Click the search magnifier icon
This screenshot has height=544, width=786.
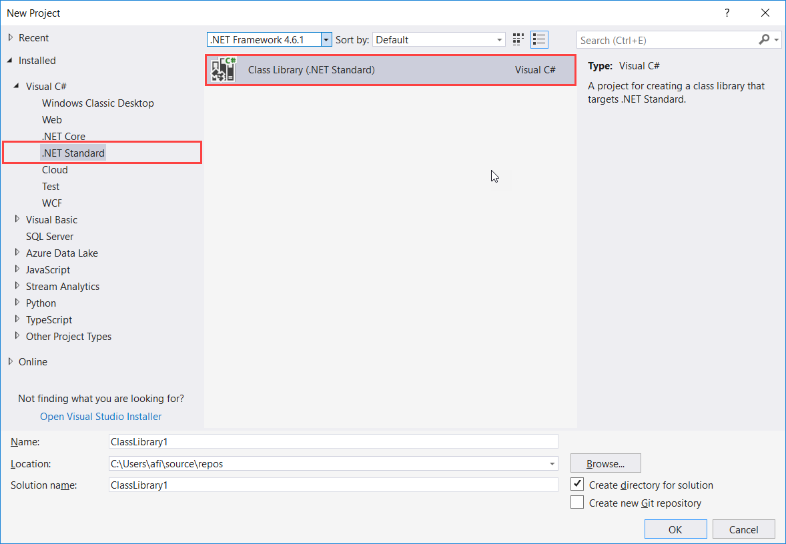tap(764, 39)
